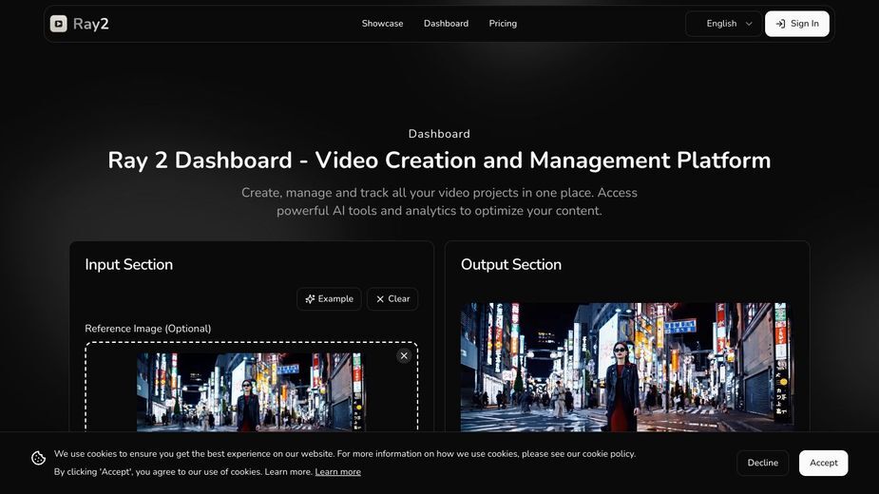879x494 pixels.
Task: Clear the input section
Action: point(392,299)
